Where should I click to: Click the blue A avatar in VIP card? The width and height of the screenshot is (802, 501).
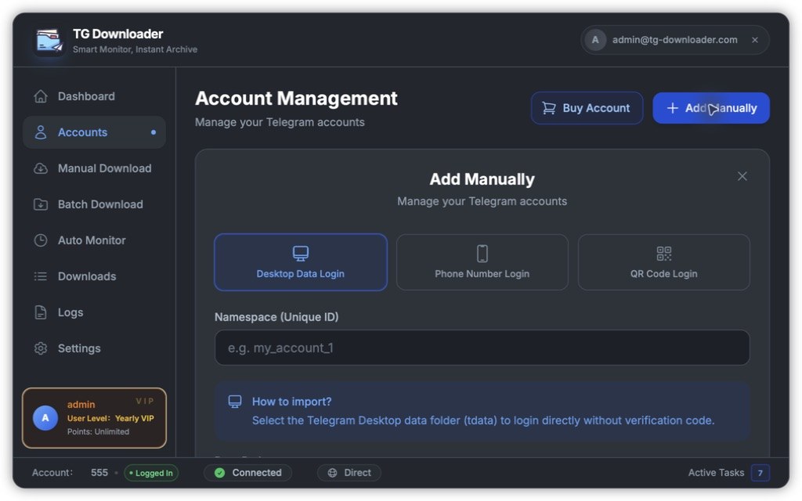tap(45, 418)
